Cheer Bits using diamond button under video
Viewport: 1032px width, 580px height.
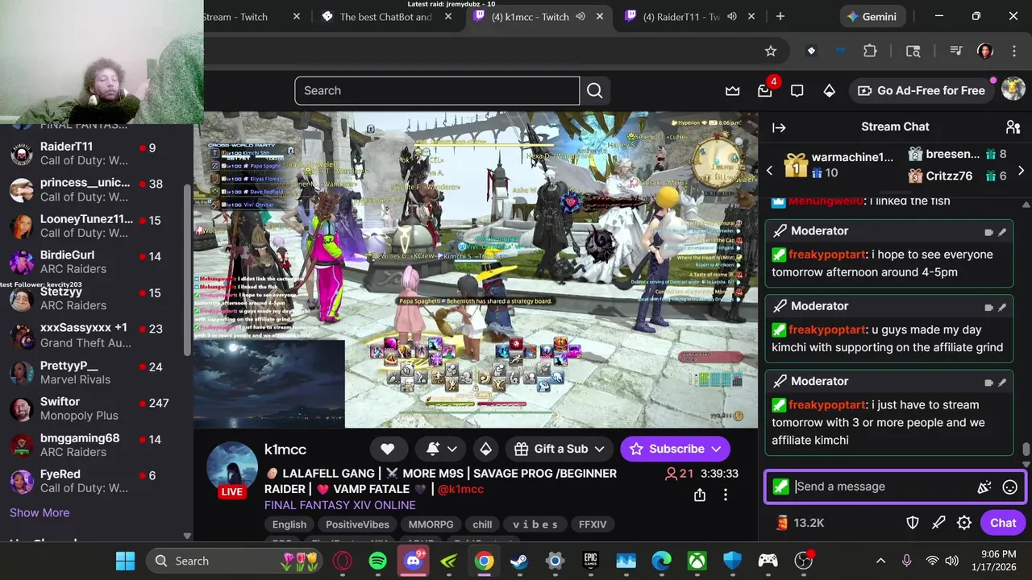tap(485, 449)
